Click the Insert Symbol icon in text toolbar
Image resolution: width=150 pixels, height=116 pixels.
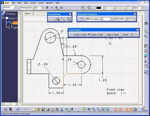[89, 8]
